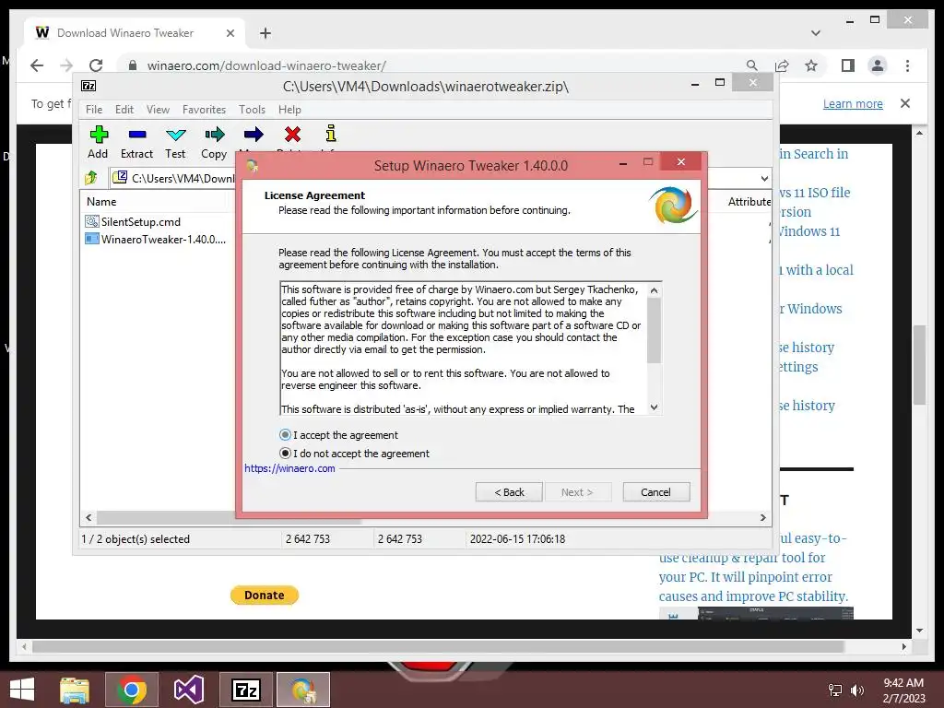The image size is (944, 708).
Task: Click the Test toolbar icon in 7-Zip
Action: [x=176, y=135]
